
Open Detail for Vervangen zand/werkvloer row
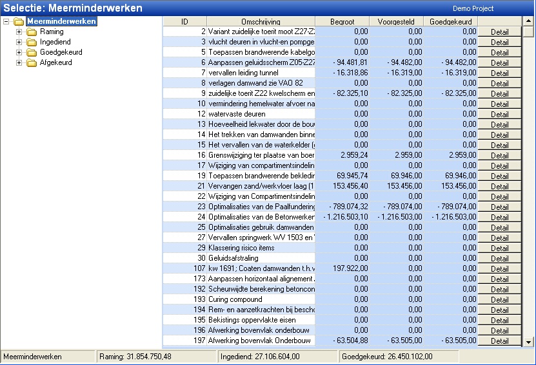pos(499,186)
